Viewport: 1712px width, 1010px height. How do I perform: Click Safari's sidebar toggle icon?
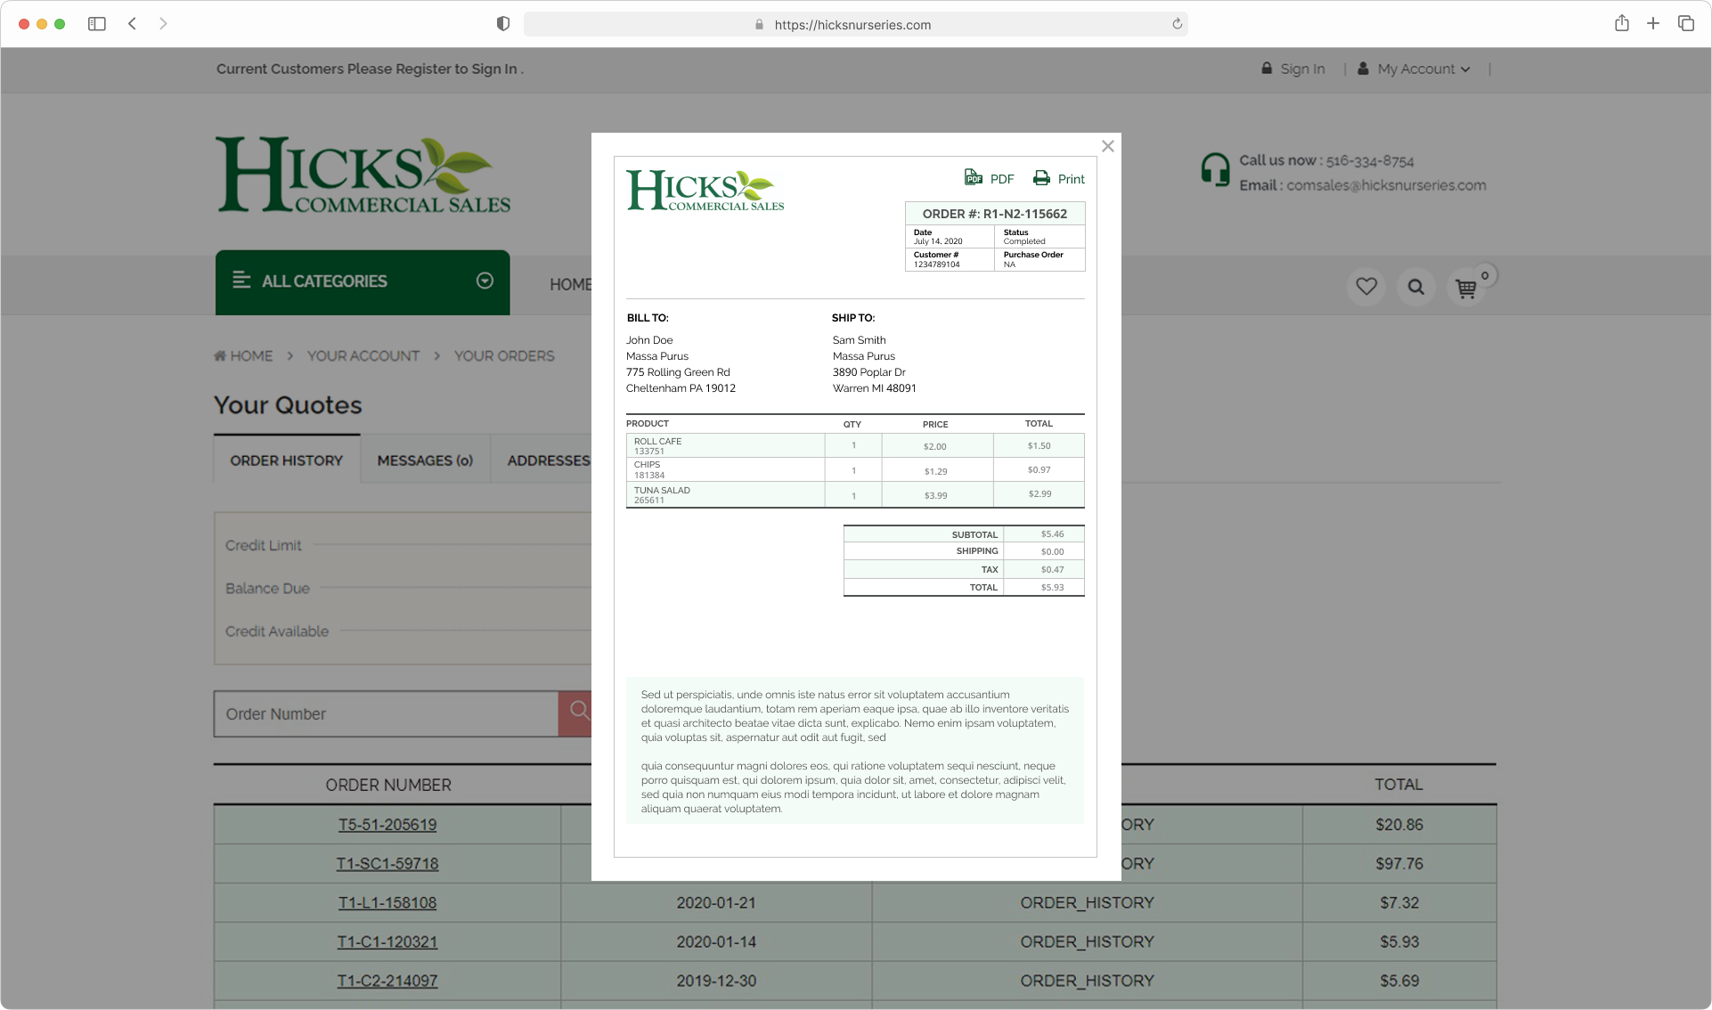coord(97,24)
